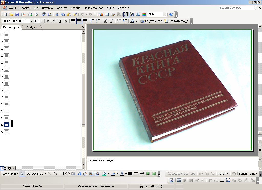
Task: Click the Конструктор button
Action: 151,21
